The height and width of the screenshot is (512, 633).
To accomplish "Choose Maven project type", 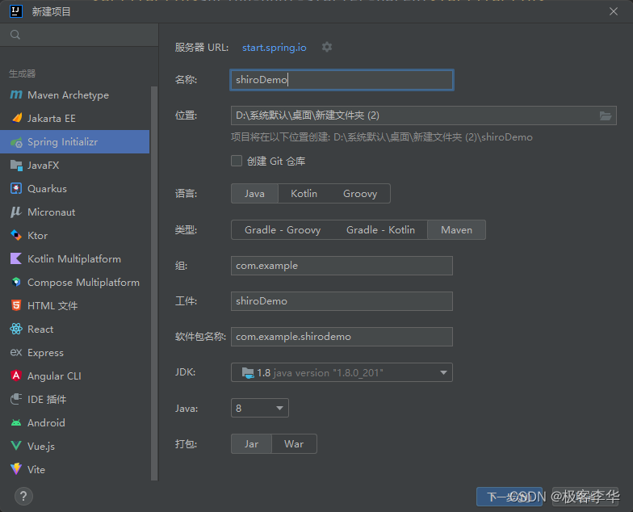I will [457, 229].
